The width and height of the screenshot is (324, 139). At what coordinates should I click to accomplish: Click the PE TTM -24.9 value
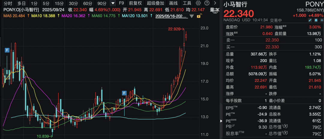click(x=262, y=114)
